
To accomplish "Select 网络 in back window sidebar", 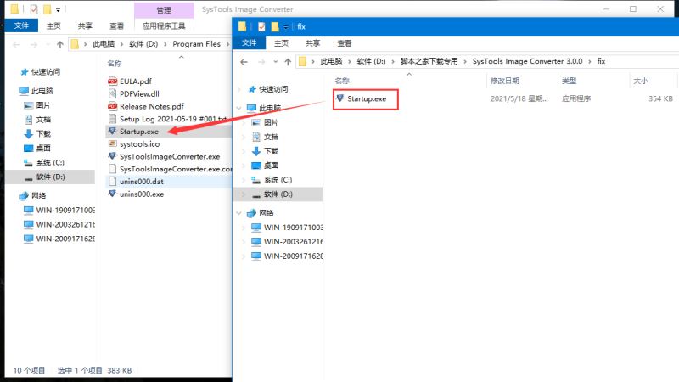I will tap(38, 196).
